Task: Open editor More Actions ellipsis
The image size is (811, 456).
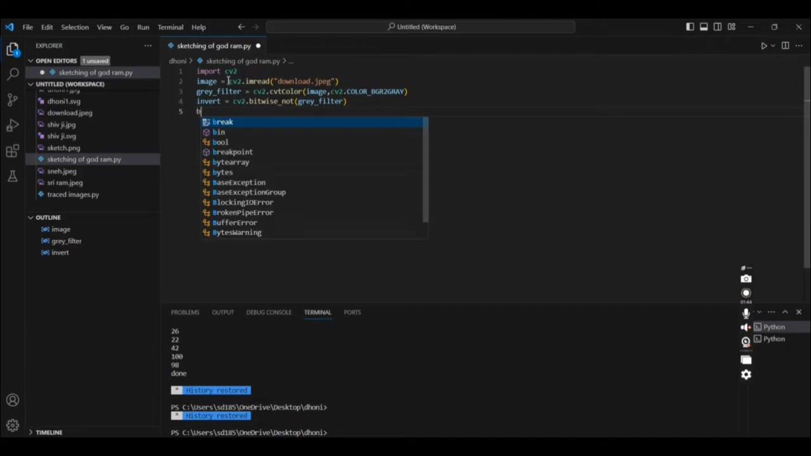Action: tap(798, 46)
